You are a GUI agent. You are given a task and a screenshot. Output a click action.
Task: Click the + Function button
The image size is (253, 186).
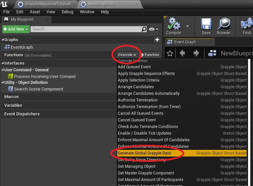pyautogui.click(x=150, y=55)
